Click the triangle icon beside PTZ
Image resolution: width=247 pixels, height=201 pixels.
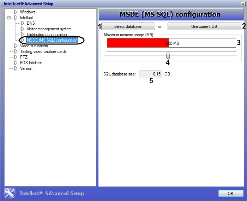coord(16,57)
